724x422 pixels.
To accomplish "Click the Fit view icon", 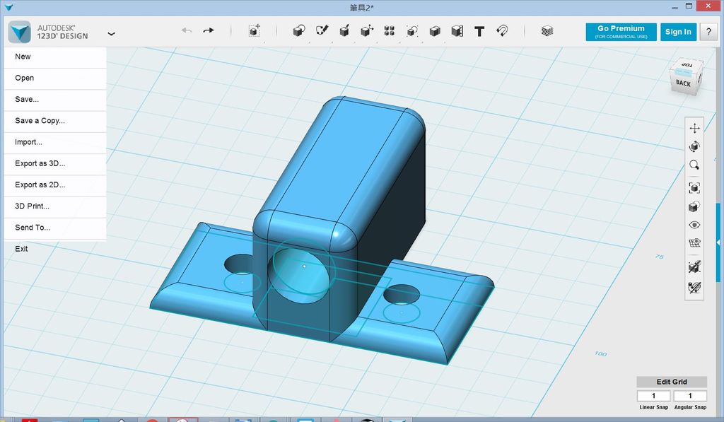I will pos(694,187).
